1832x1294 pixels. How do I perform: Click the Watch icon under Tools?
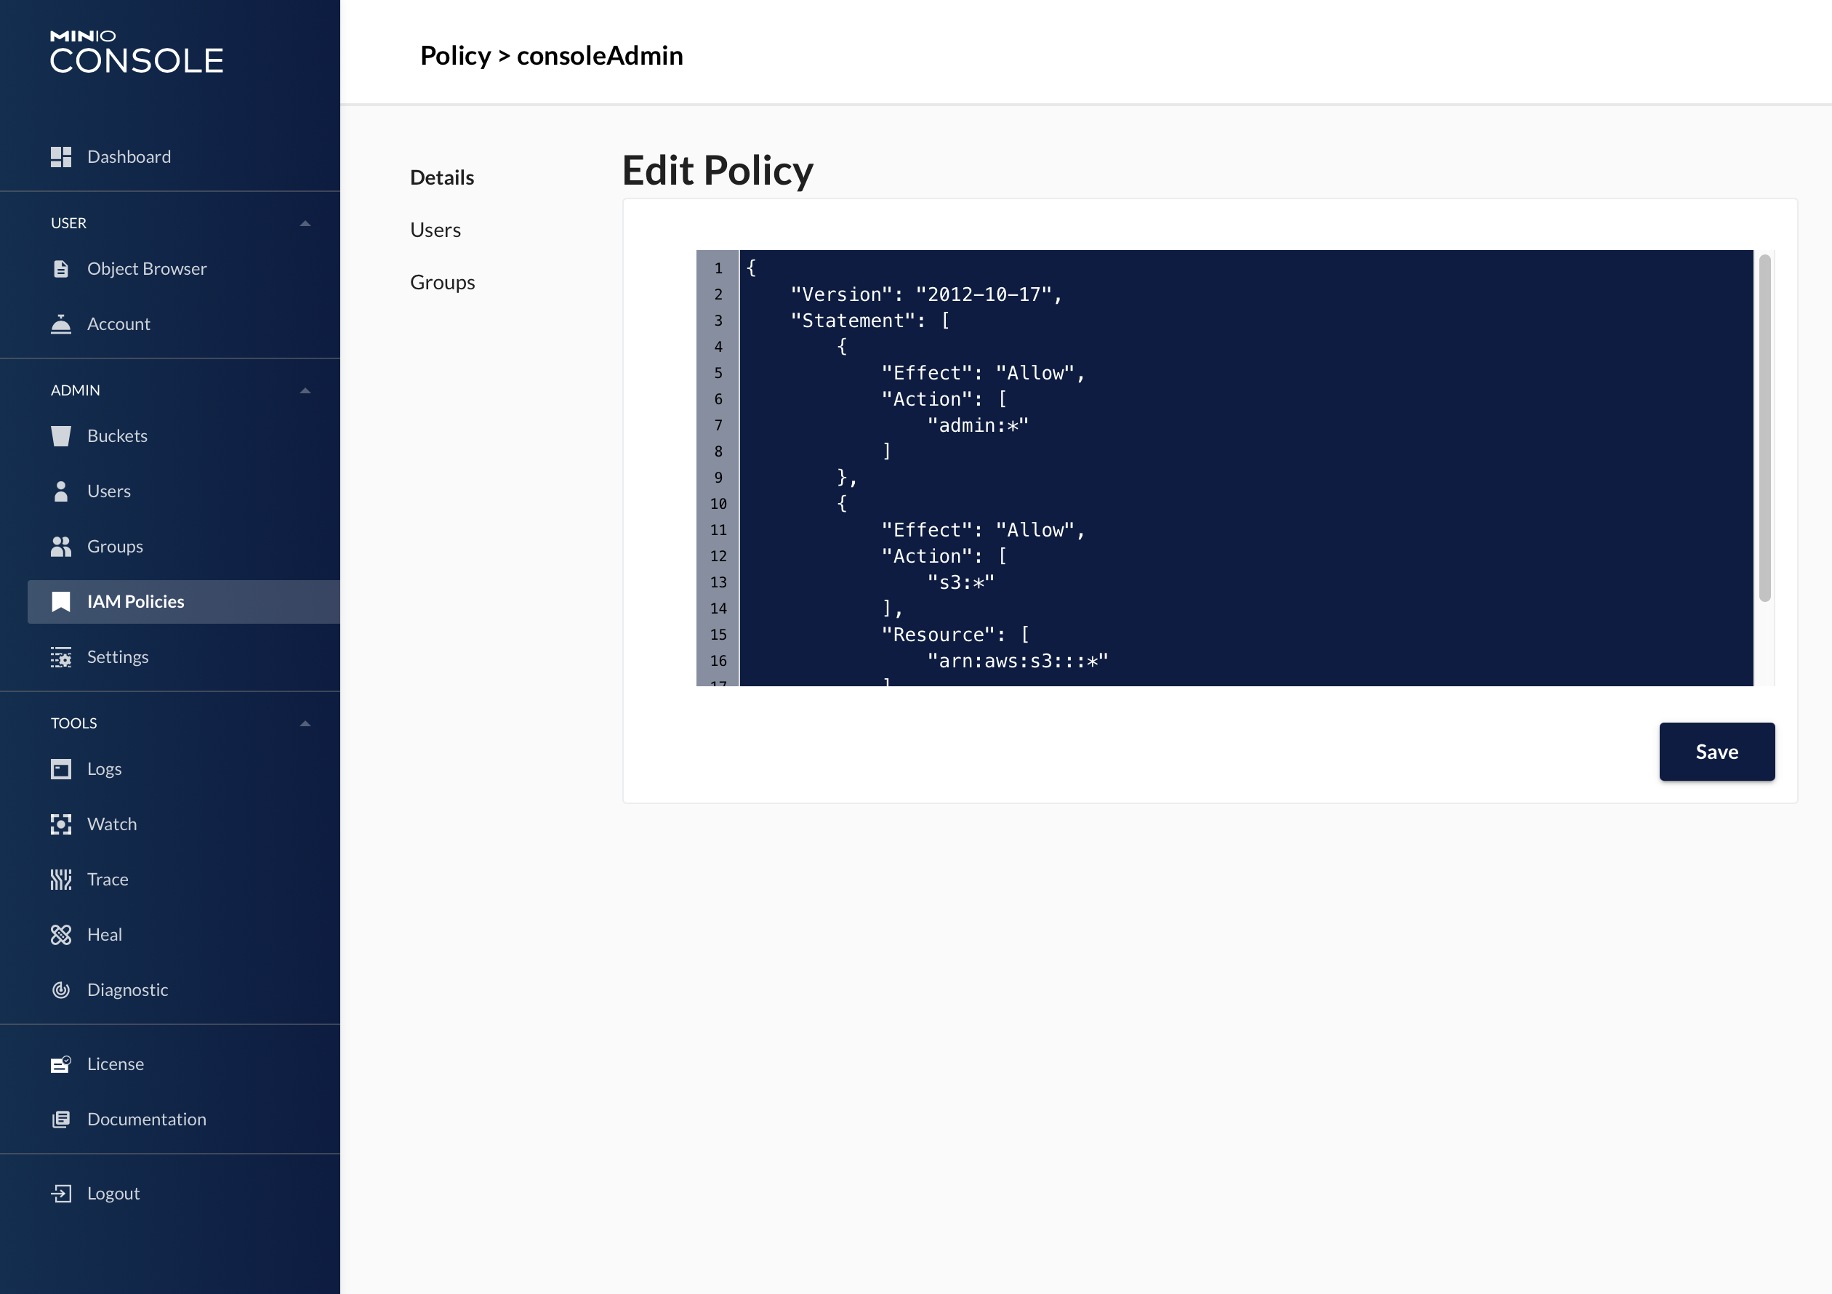click(x=60, y=824)
